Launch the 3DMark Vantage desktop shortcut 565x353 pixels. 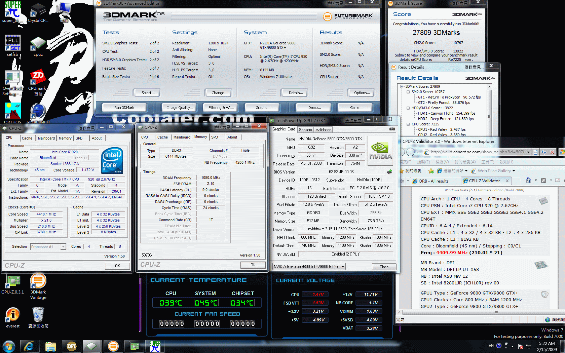[38, 286]
